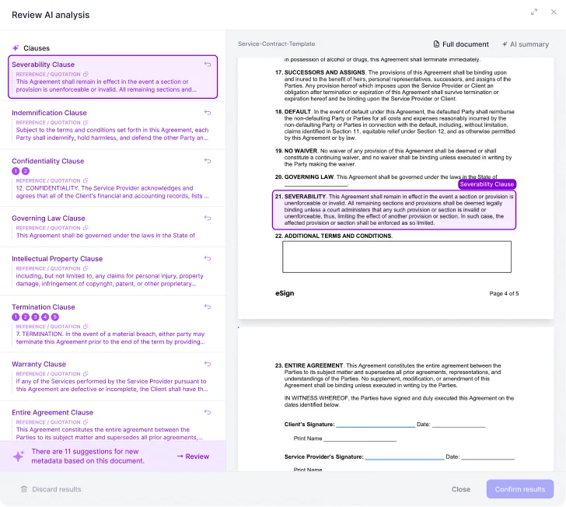Click the undo arrow on Indemnification Clause
The width and height of the screenshot is (566, 507).
click(208, 113)
